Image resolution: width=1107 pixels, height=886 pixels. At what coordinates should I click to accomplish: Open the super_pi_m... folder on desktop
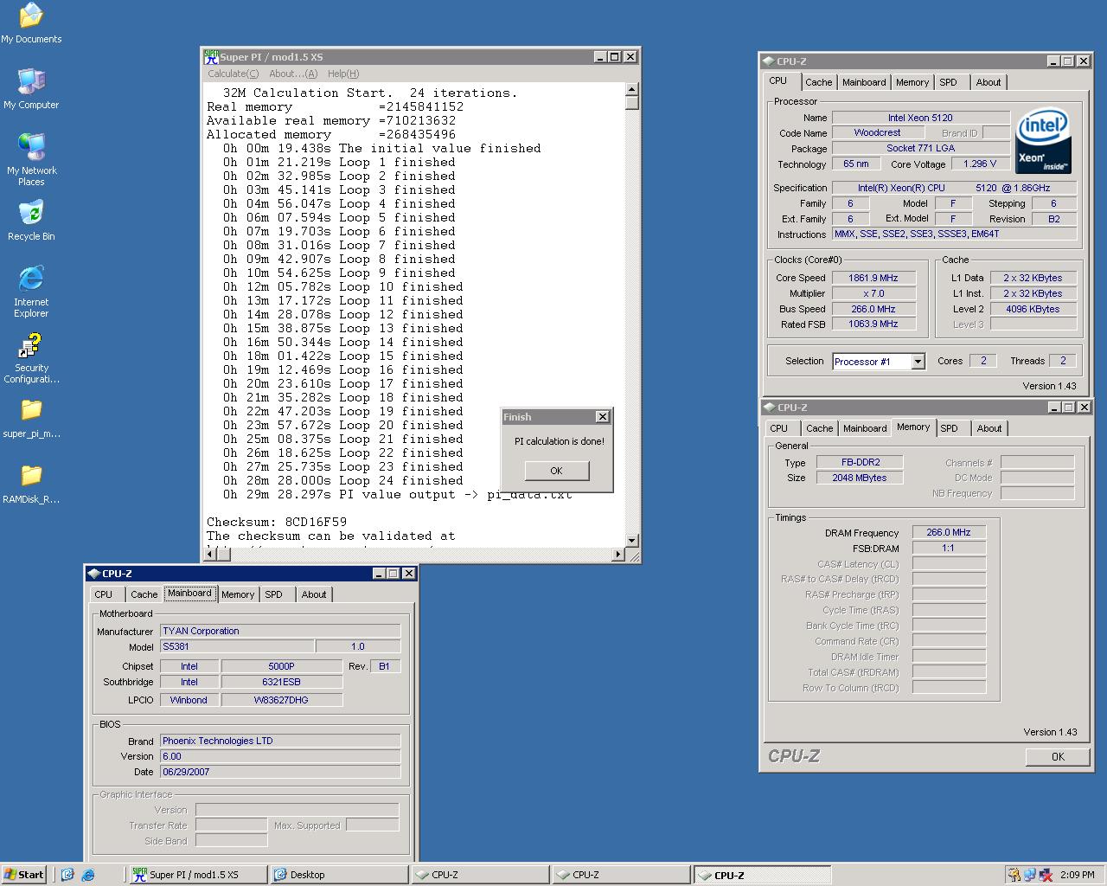click(x=31, y=419)
